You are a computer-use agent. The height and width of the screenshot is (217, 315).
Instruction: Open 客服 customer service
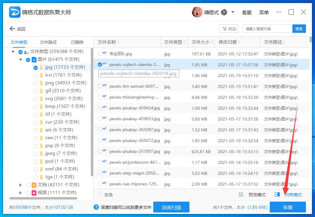247,12
